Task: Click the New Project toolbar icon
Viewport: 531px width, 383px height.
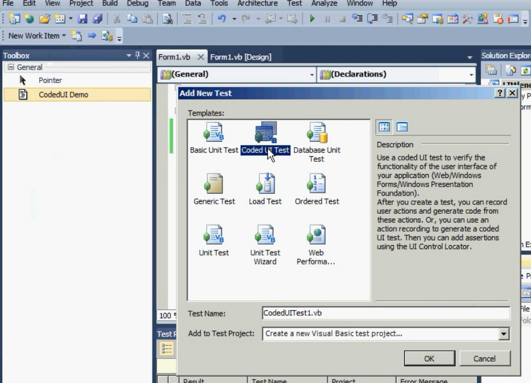Action: [14, 19]
